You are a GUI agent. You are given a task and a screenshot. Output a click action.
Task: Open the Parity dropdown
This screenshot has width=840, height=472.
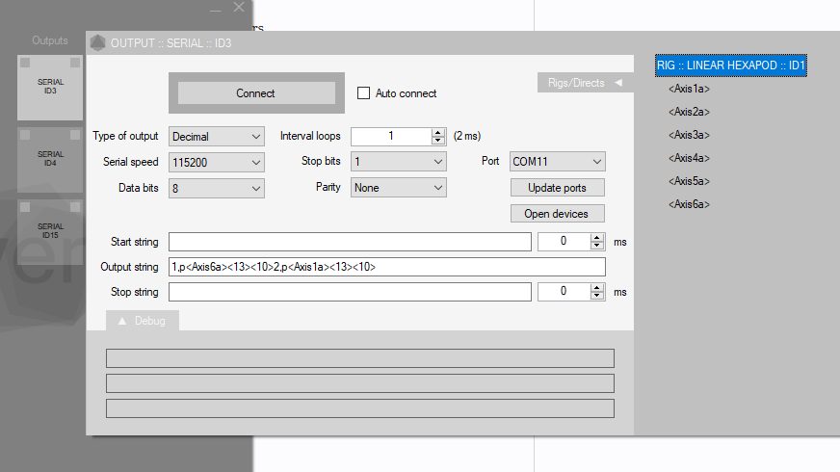point(399,188)
